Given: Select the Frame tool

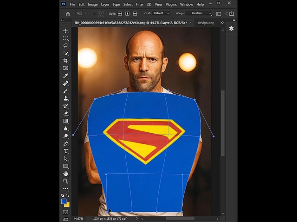Looking at the screenshot, I should tap(65, 68).
